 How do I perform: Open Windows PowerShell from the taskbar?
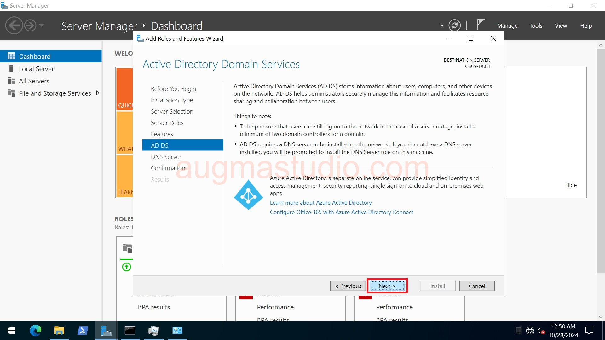click(x=83, y=331)
